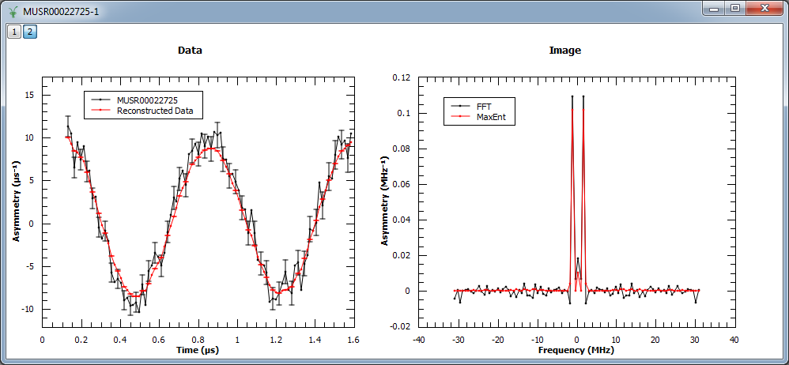Click the Time (µs) axis label

[196, 349]
